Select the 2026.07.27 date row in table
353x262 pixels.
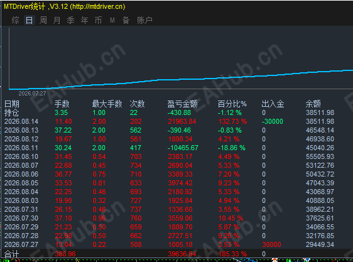click(21, 244)
